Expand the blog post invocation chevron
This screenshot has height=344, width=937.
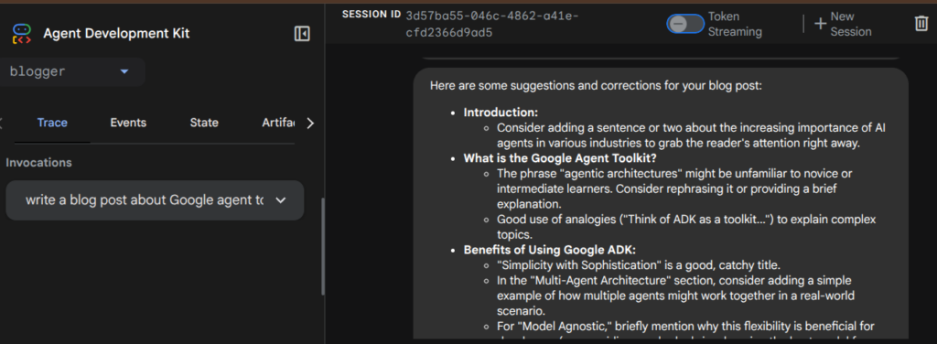coord(281,200)
